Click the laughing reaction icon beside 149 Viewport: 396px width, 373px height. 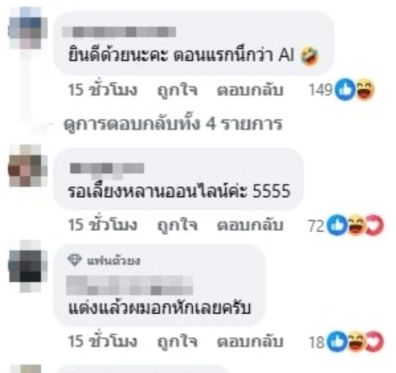pos(365,89)
